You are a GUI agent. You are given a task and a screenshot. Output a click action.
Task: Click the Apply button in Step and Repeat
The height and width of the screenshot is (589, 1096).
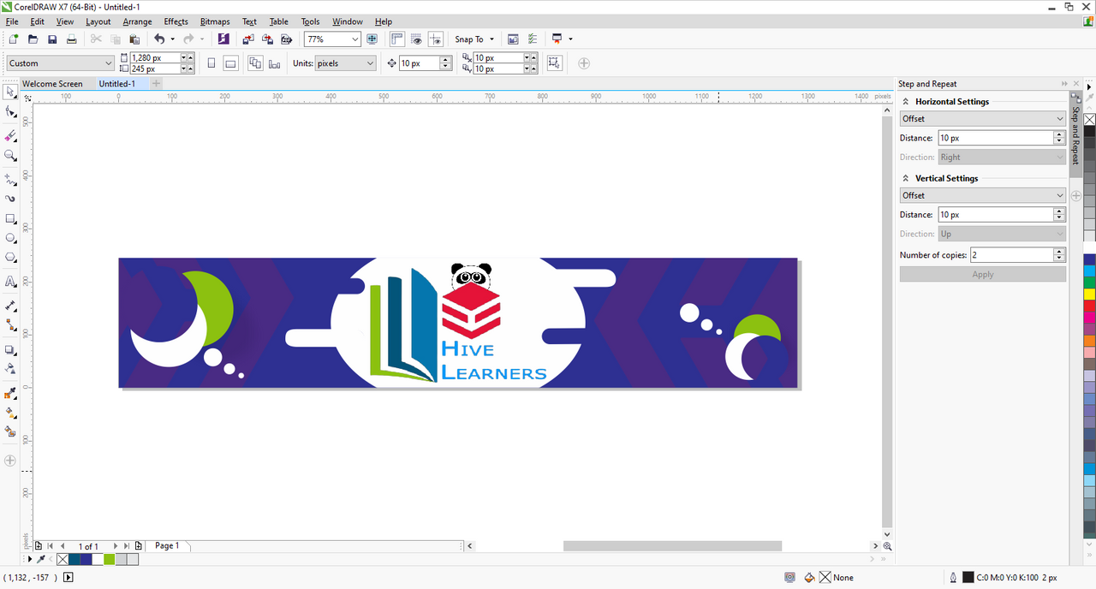(x=983, y=274)
